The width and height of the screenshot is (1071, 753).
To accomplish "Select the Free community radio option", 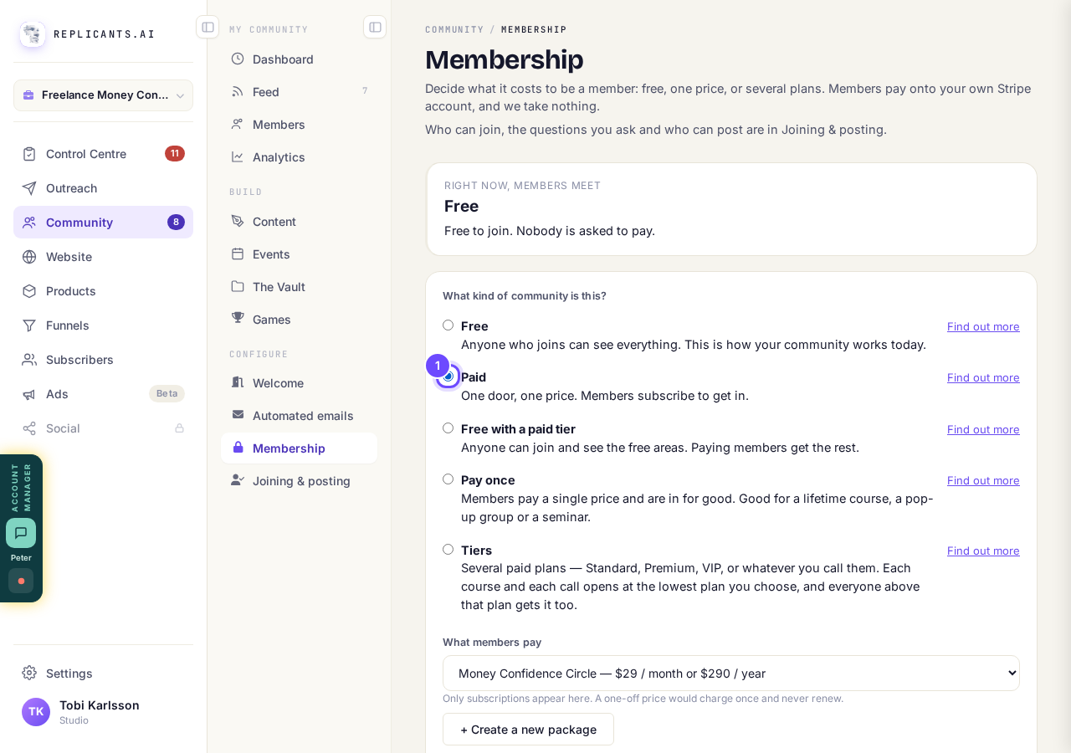I will (448, 325).
